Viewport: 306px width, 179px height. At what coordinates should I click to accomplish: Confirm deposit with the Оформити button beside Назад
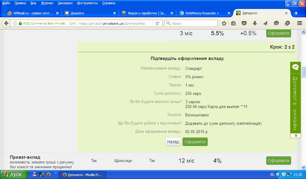tap(195, 142)
